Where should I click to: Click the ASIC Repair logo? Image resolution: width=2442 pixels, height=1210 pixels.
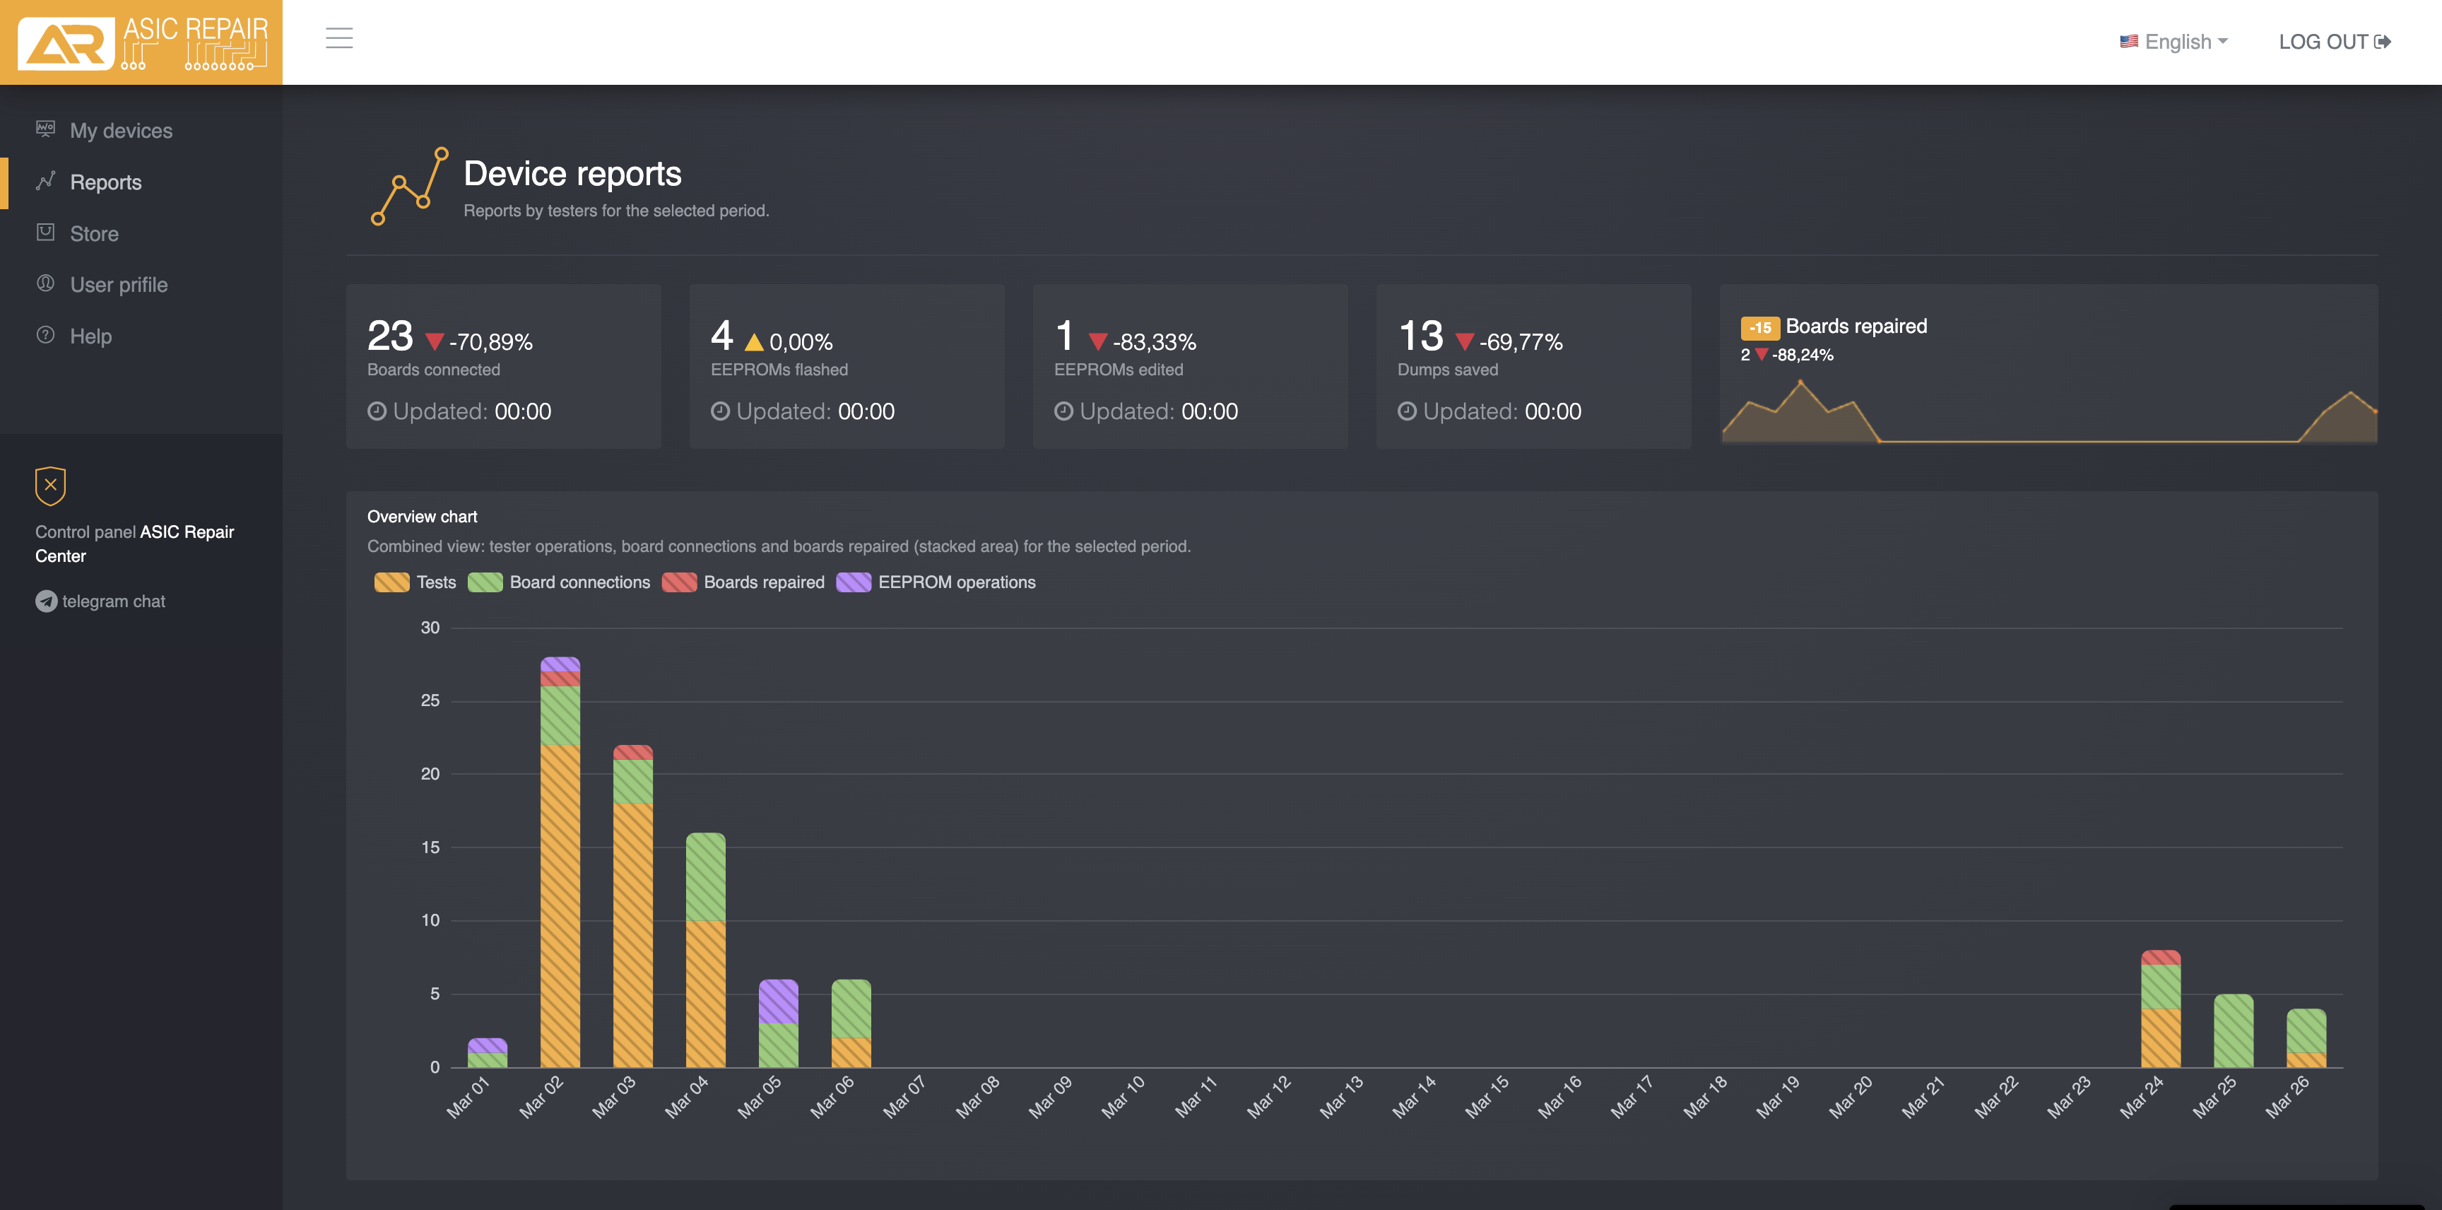tap(141, 42)
